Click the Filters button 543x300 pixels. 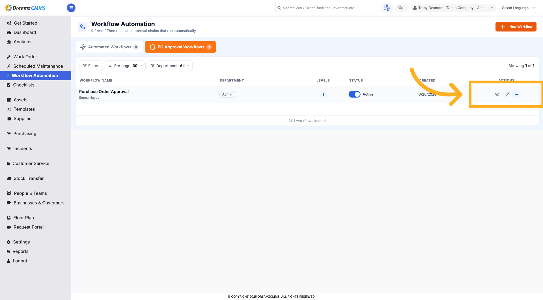coord(91,66)
